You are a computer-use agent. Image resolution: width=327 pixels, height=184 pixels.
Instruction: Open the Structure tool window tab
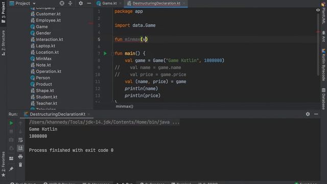(x=3, y=43)
